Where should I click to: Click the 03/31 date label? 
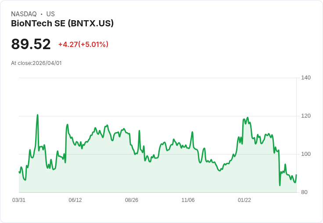tap(19, 200)
